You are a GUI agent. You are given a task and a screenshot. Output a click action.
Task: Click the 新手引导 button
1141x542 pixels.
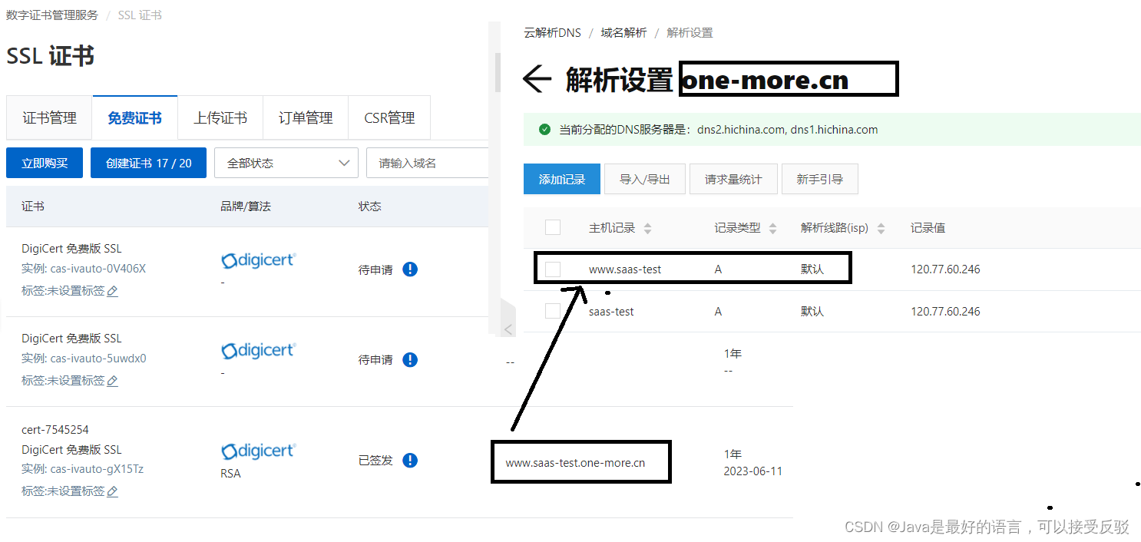click(819, 179)
